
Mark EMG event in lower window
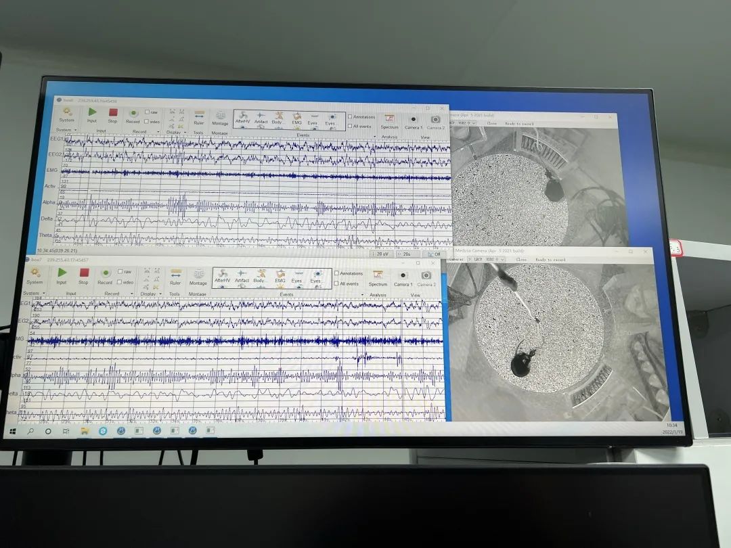(280, 277)
